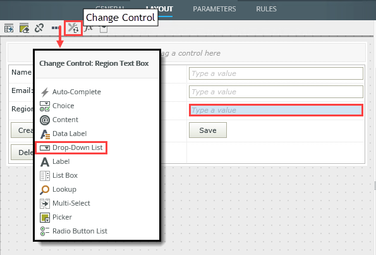Click the Change Control wrench icon
This screenshot has width=376, height=255.
click(73, 28)
